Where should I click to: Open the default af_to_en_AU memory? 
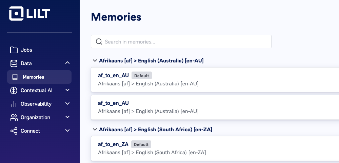click(215, 79)
